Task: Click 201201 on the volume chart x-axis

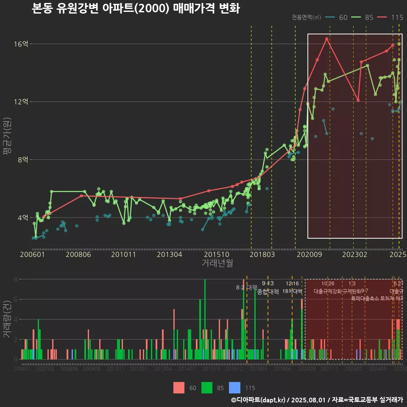Action: click(139, 368)
